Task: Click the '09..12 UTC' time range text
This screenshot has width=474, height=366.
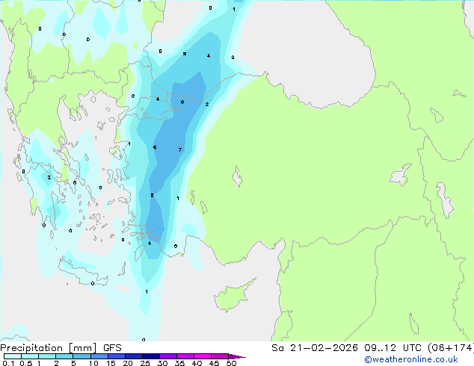Action: [x=393, y=348]
